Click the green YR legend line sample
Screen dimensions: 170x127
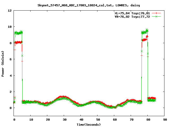(156, 16)
